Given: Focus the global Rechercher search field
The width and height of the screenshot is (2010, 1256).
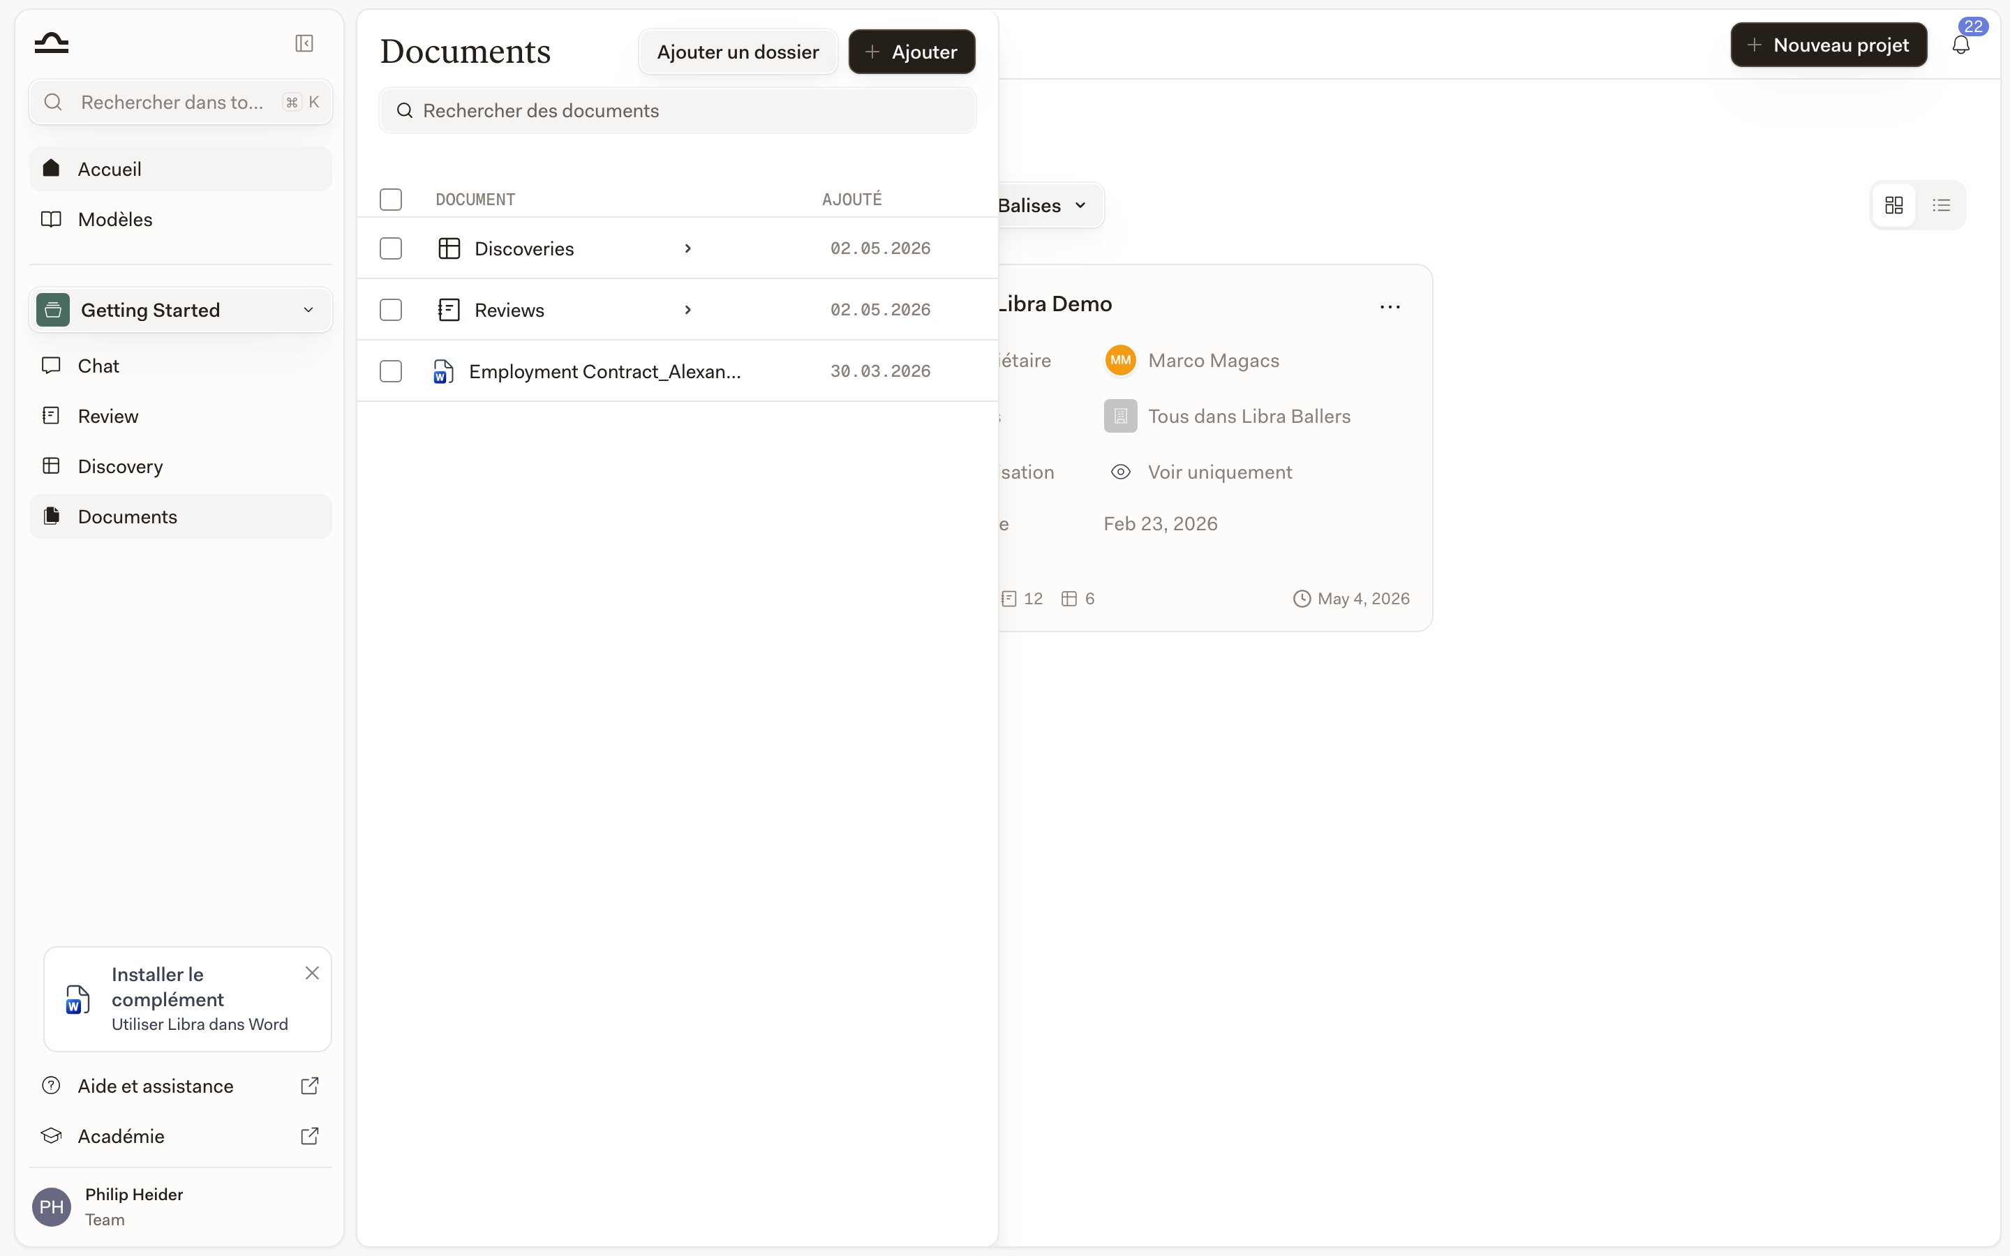Looking at the screenshot, I should pyautogui.click(x=181, y=102).
